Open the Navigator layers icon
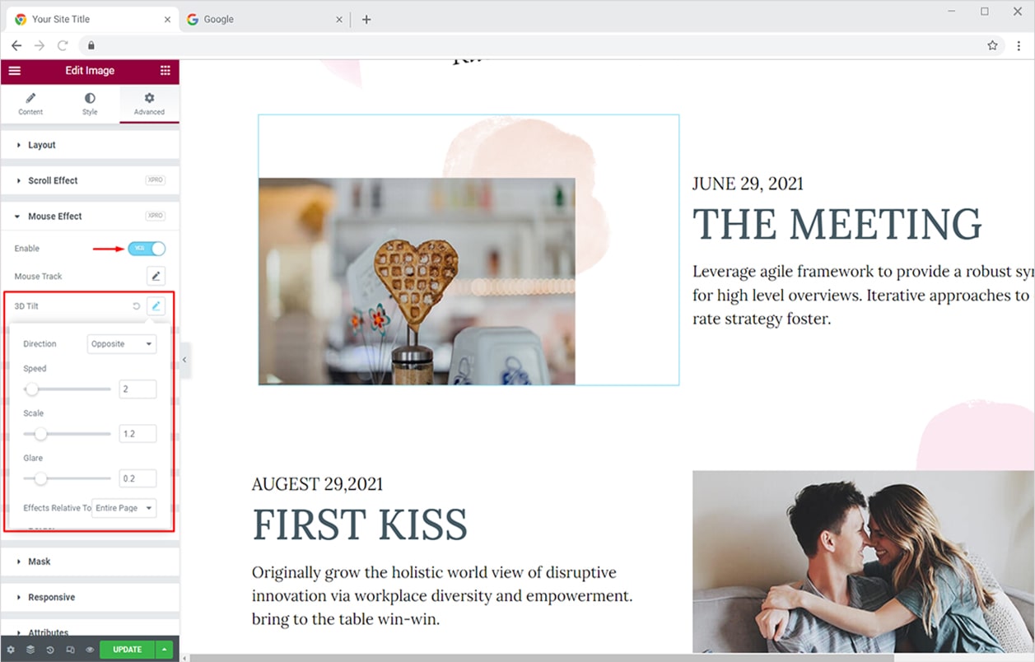This screenshot has height=662, width=1035. click(30, 650)
